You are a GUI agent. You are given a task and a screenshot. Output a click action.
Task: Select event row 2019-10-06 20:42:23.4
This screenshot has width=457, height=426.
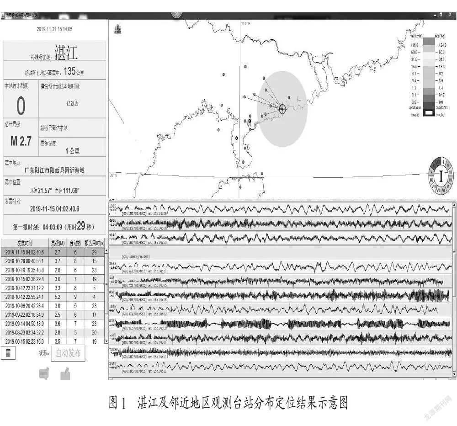(x=53, y=306)
